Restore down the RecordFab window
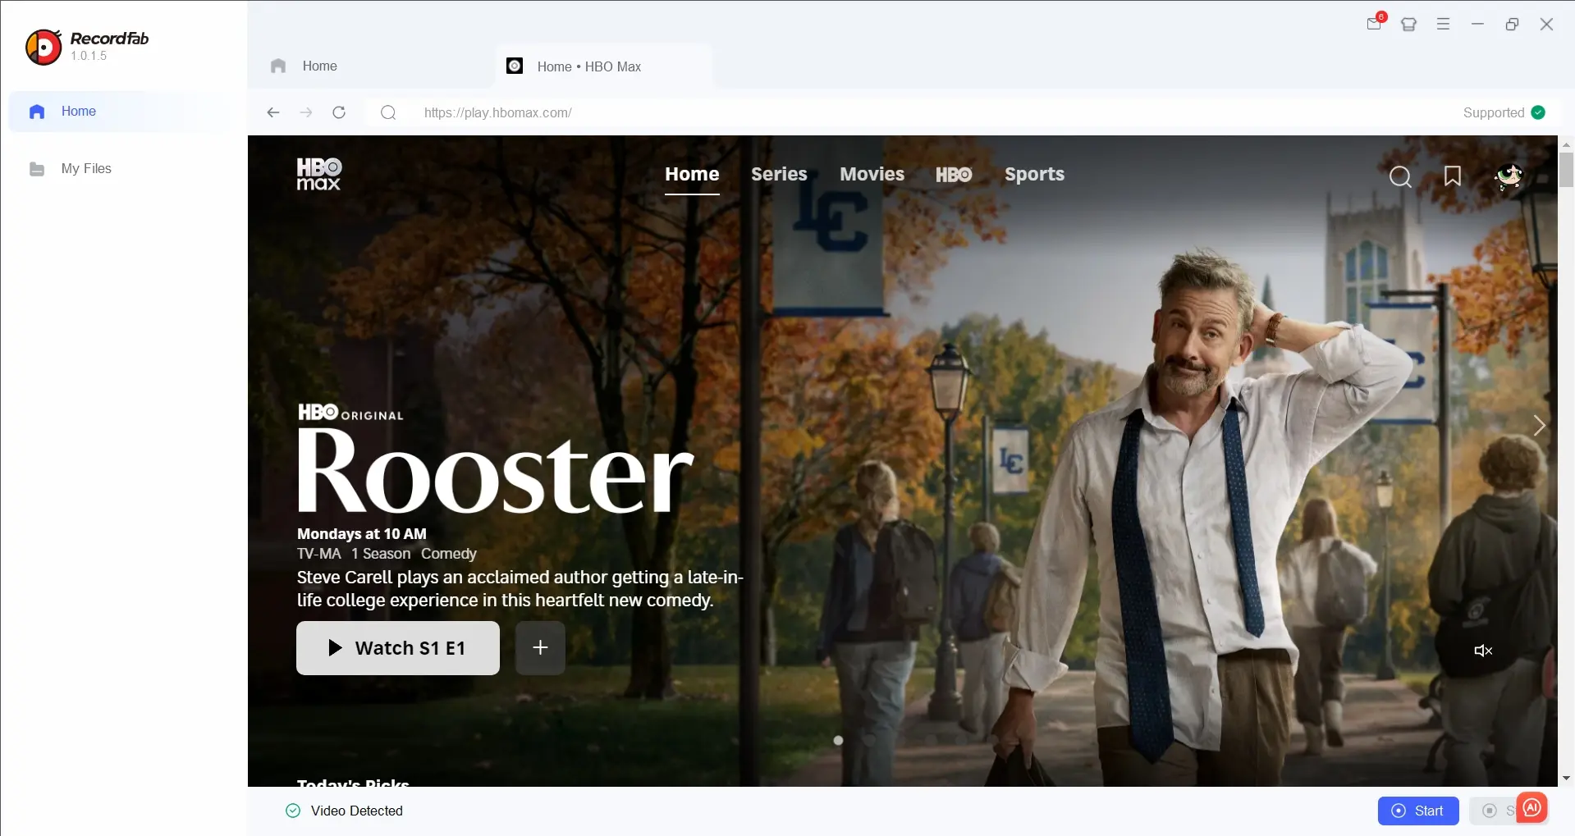This screenshot has width=1575, height=836. point(1512,25)
